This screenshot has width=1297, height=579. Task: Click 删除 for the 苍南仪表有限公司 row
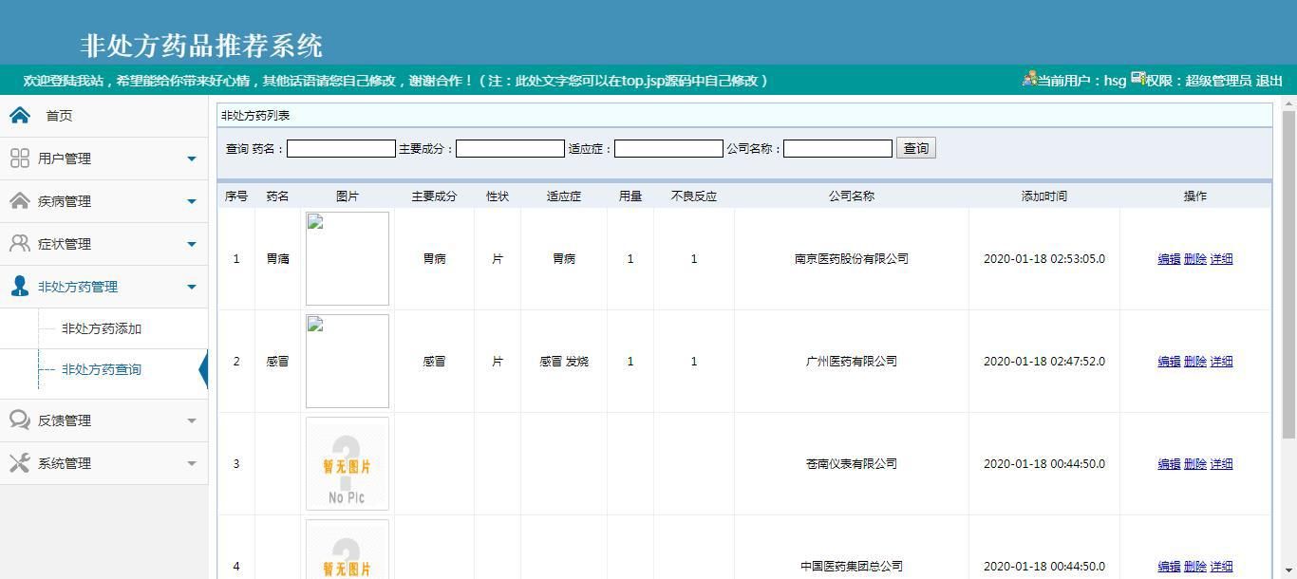tap(1195, 464)
